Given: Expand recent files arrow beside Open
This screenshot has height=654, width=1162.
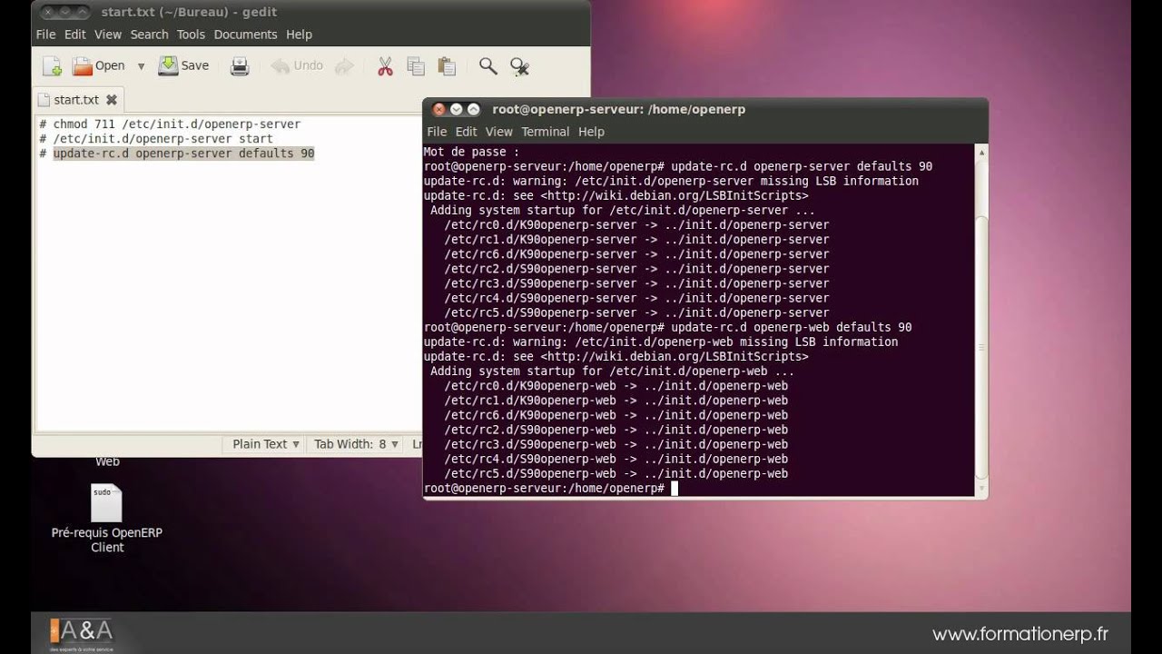Looking at the screenshot, I should [141, 66].
